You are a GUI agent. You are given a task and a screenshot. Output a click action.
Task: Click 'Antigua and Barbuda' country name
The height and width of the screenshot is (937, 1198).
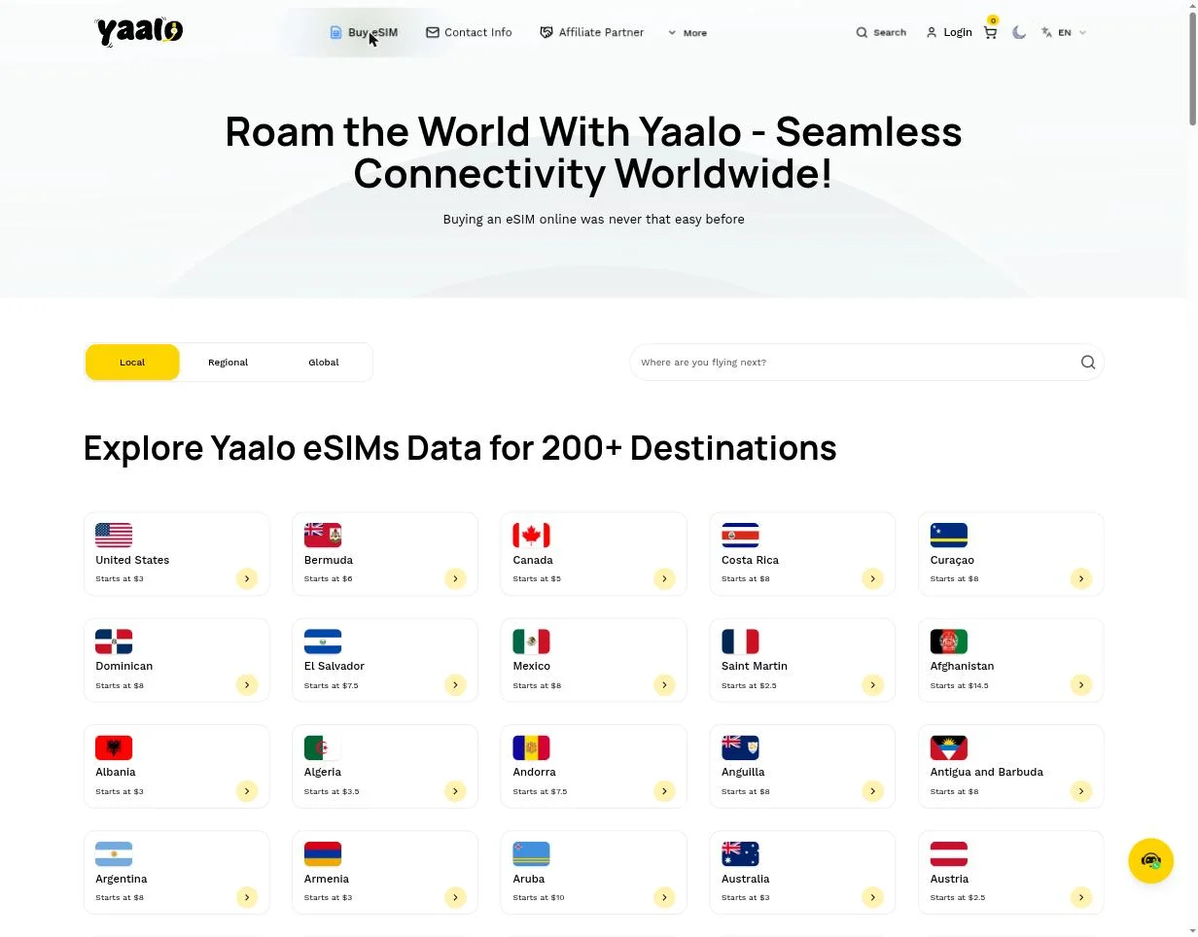pos(987,772)
